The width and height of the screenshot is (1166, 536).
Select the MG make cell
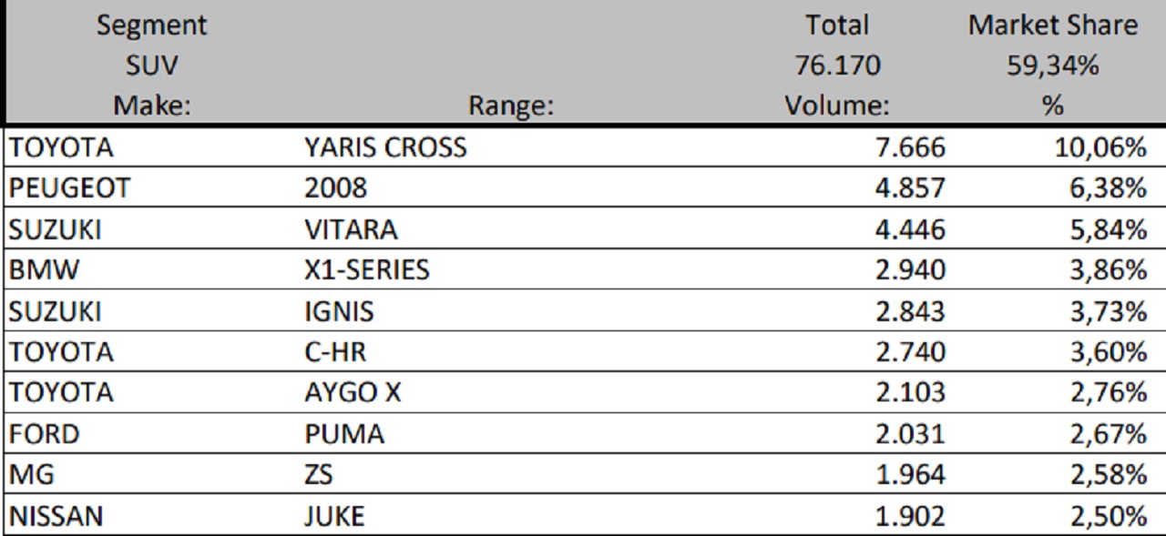[30, 475]
